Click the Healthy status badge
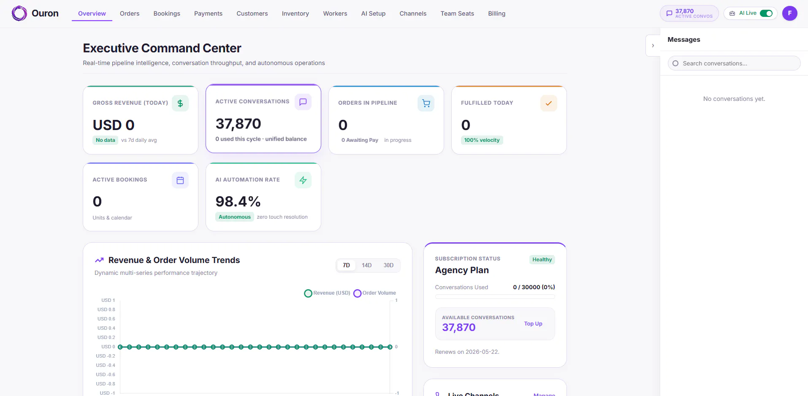The height and width of the screenshot is (396, 808). 542,260
